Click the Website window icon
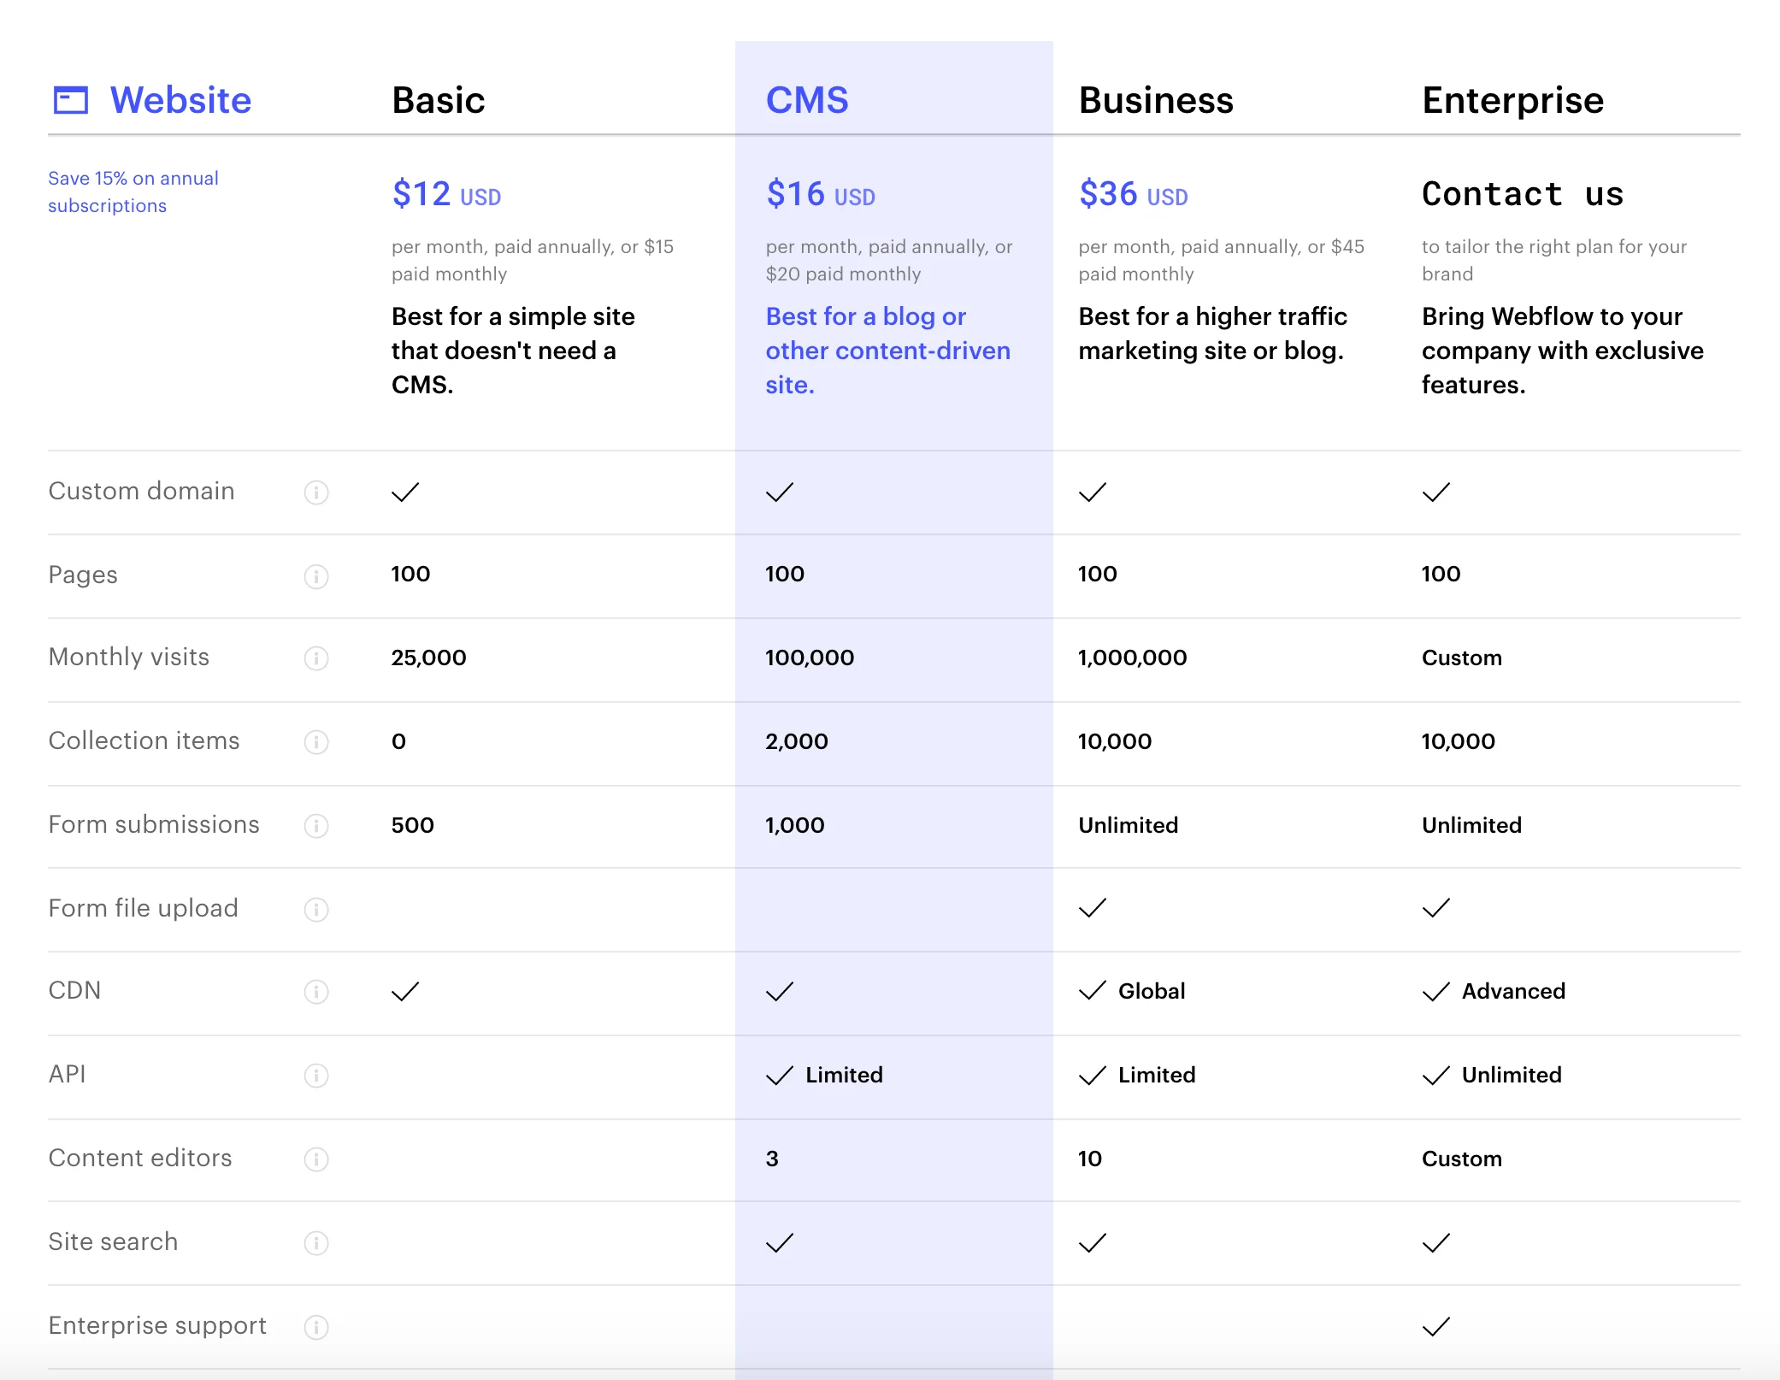 (71, 100)
